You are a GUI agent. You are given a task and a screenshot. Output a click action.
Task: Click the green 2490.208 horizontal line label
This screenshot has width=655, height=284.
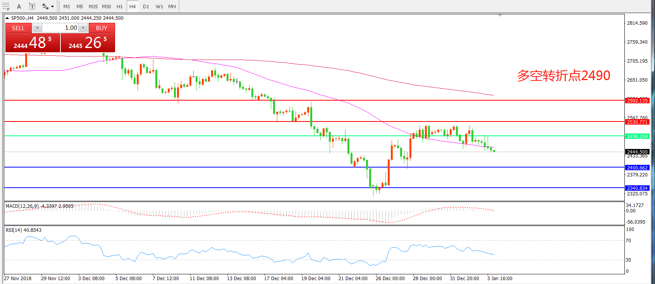pyautogui.click(x=637, y=136)
